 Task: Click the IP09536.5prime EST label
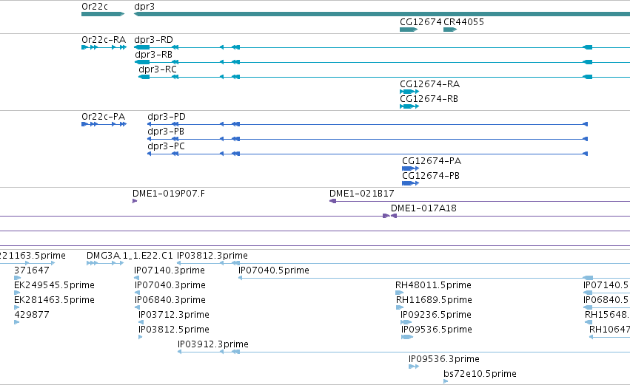pos(436,330)
